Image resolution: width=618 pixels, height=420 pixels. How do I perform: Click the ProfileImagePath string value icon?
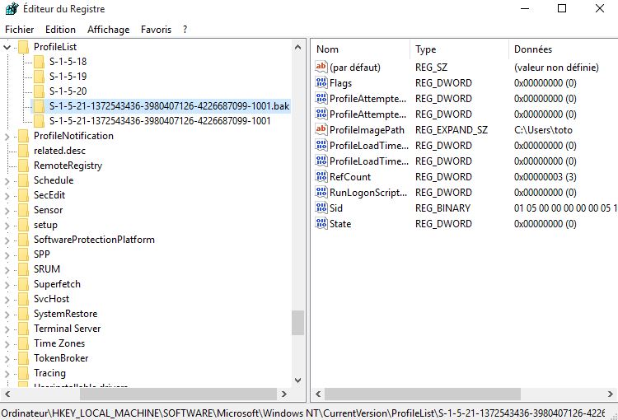321,129
